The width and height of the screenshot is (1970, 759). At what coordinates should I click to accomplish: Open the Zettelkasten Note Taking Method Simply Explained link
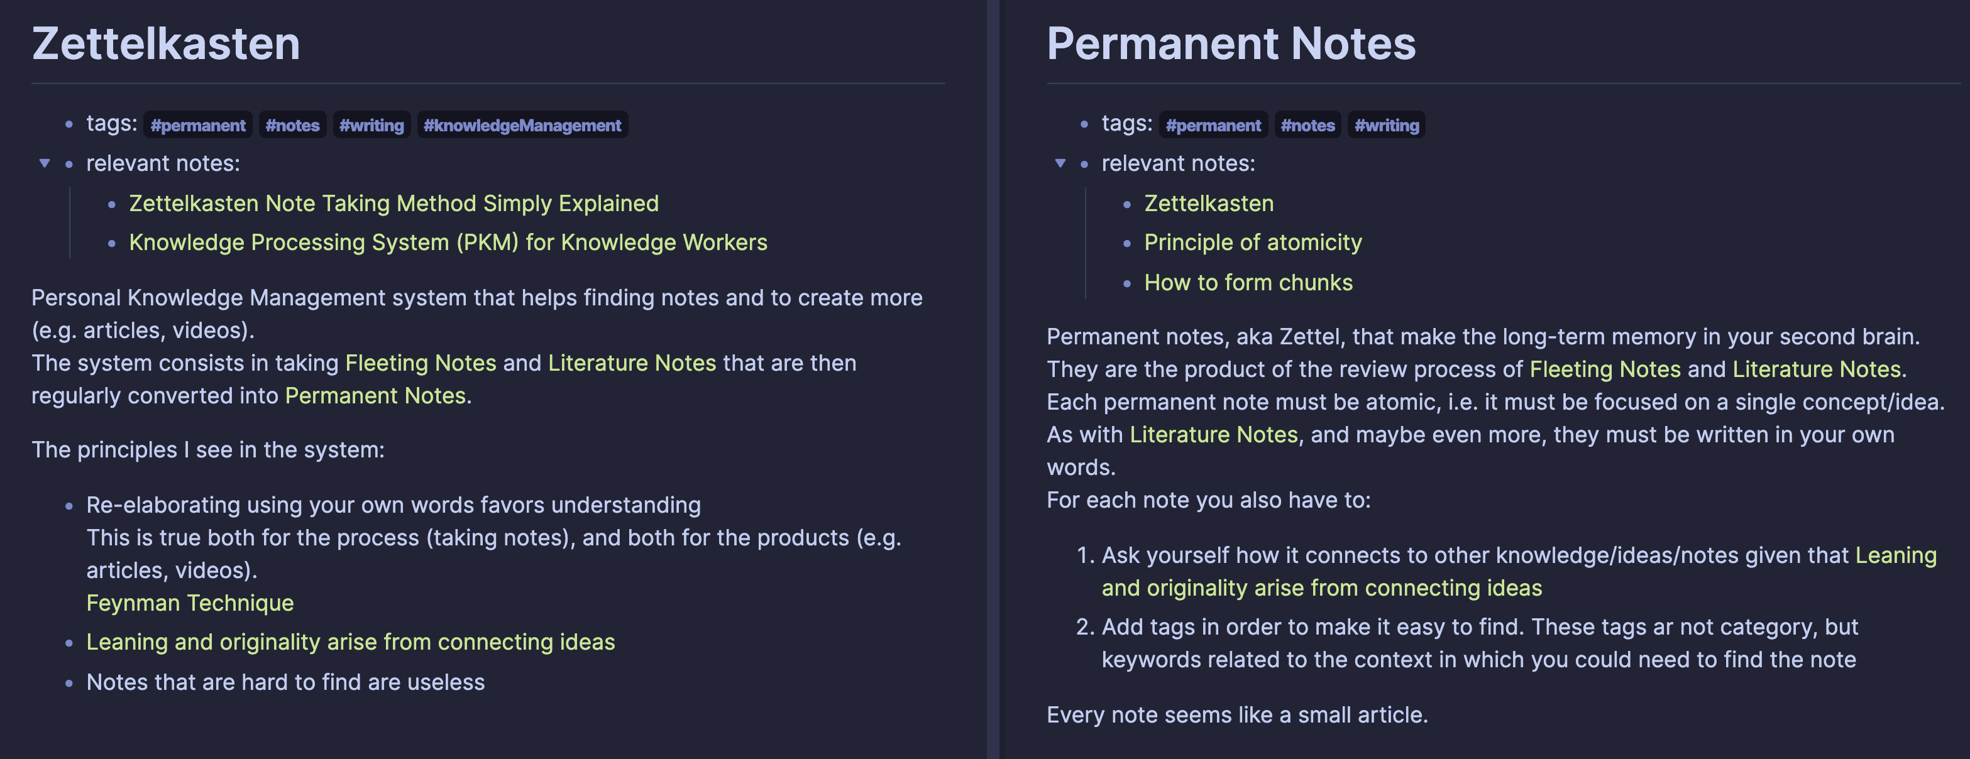[x=393, y=204]
